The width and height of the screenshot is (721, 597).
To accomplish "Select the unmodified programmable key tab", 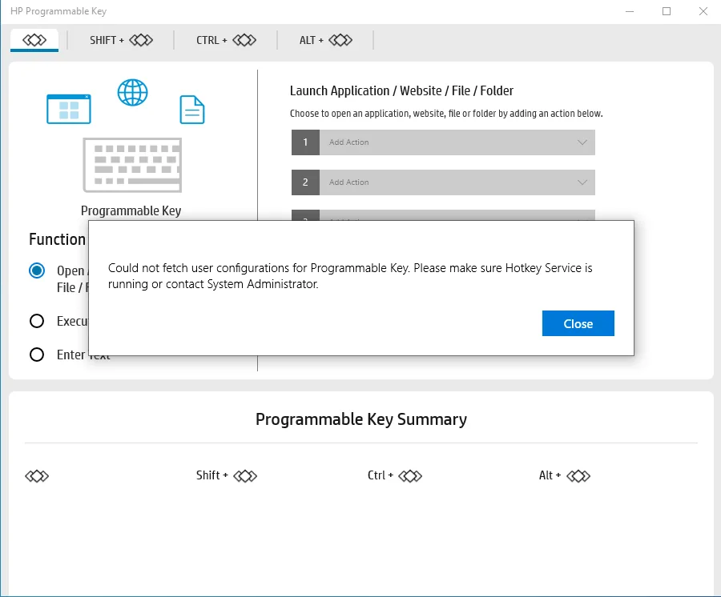I will [x=34, y=40].
